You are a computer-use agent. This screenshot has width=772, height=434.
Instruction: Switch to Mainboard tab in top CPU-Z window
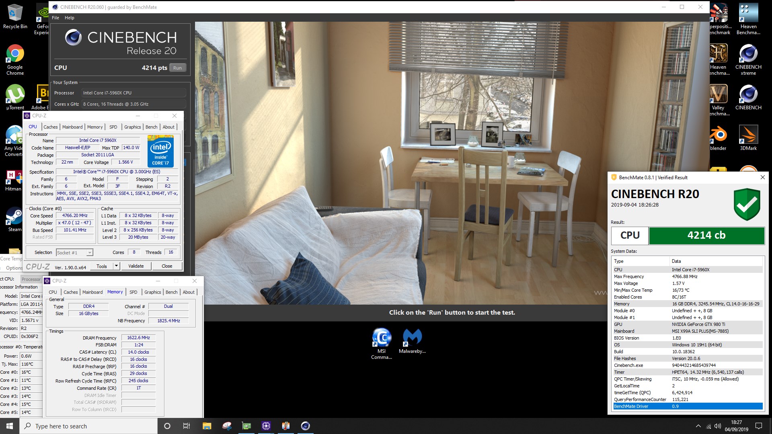tap(72, 127)
